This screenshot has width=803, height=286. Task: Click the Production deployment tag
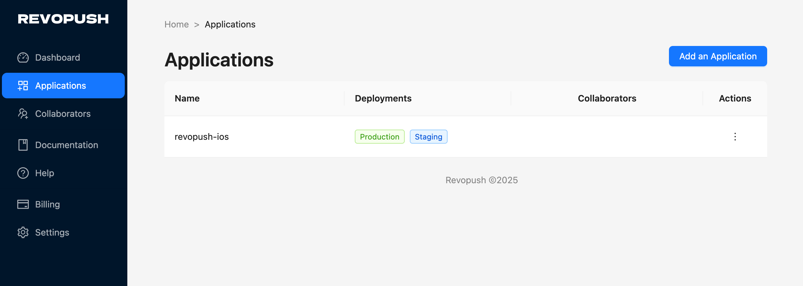379,137
